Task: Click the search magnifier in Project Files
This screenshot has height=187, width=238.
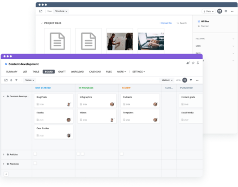Action: click(x=178, y=23)
